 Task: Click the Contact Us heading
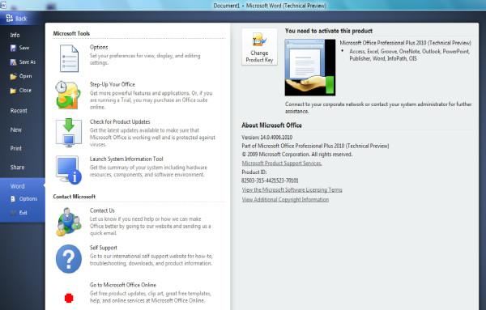pyautogui.click(x=102, y=210)
